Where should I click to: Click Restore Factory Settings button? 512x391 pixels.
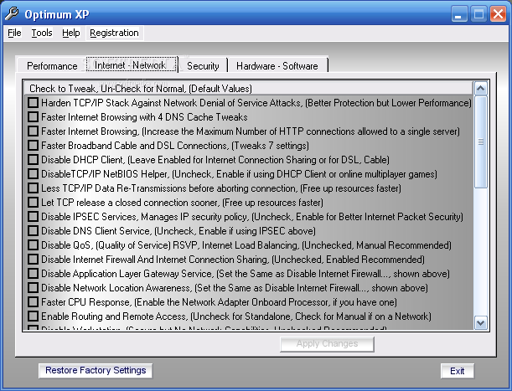(x=96, y=370)
